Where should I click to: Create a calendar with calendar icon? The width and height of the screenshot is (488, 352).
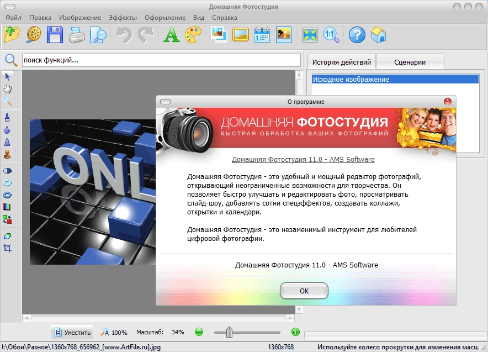coord(262,35)
